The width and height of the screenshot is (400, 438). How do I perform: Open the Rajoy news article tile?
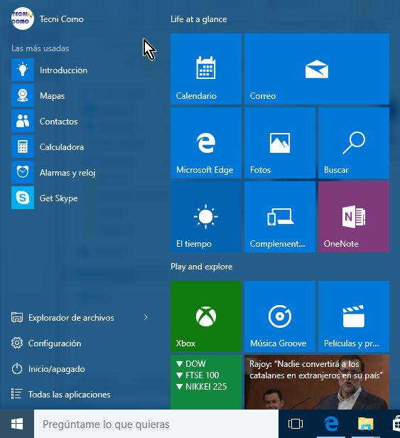317,383
